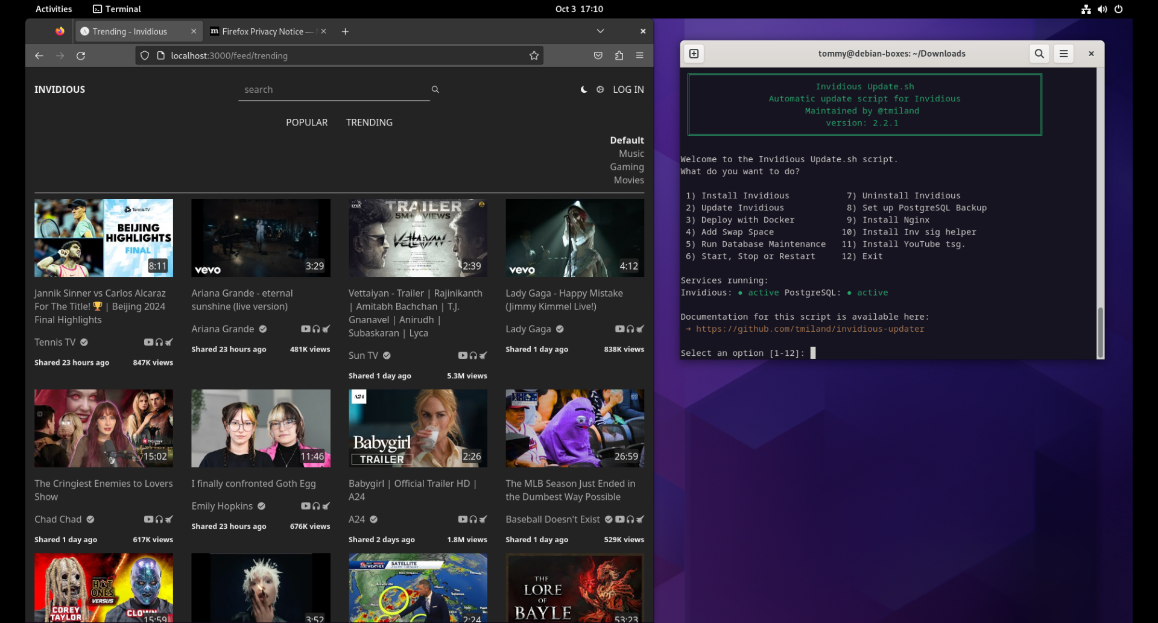Click the github.com/tmiland/invidious-updater link in Terminal

tap(810, 329)
